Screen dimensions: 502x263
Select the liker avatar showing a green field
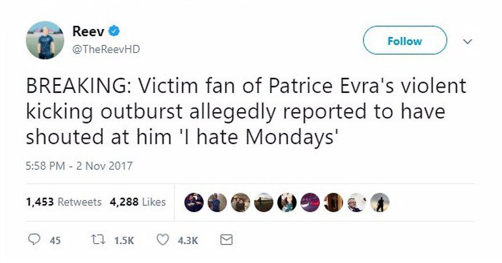pyautogui.click(x=264, y=202)
